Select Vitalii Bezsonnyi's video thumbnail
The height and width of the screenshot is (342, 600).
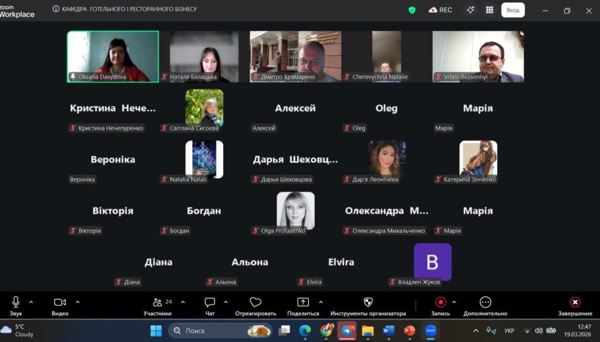click(x=478, y=56)
